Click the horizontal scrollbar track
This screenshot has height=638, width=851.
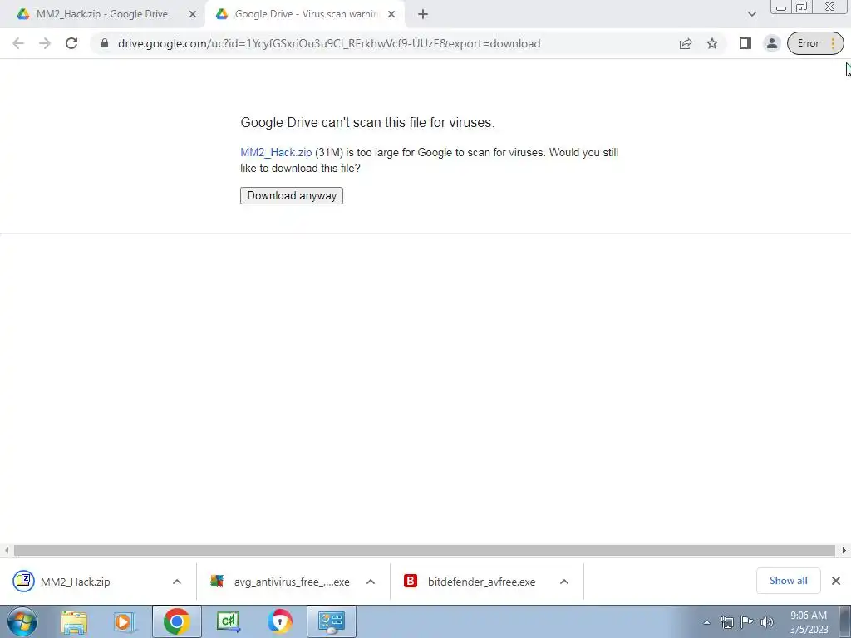(x=425, y=551)
